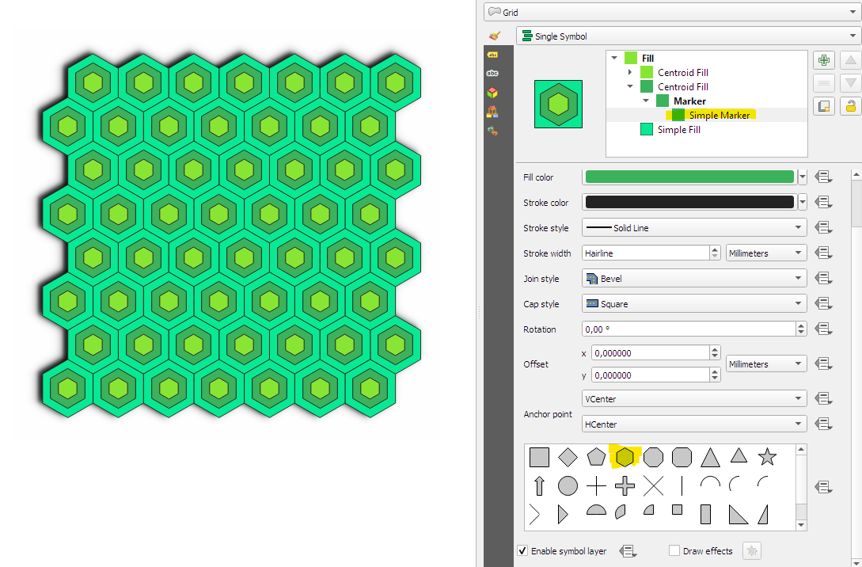Open the Style History icon
The width and height of the screenshot is (862, 567).
tap(492, 130)
